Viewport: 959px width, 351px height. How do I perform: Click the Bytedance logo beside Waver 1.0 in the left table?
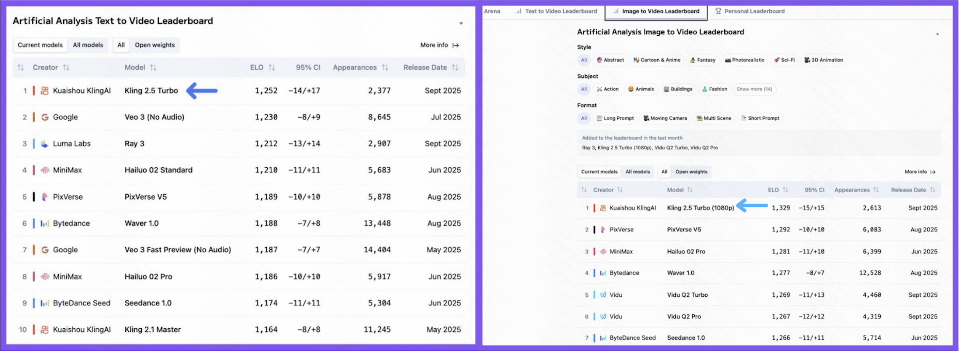click(45, 223)
